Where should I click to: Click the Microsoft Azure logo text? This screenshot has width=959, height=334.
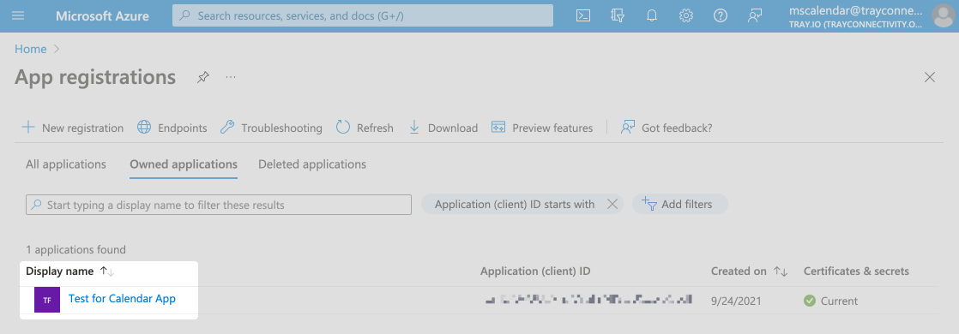click(102, 16)
